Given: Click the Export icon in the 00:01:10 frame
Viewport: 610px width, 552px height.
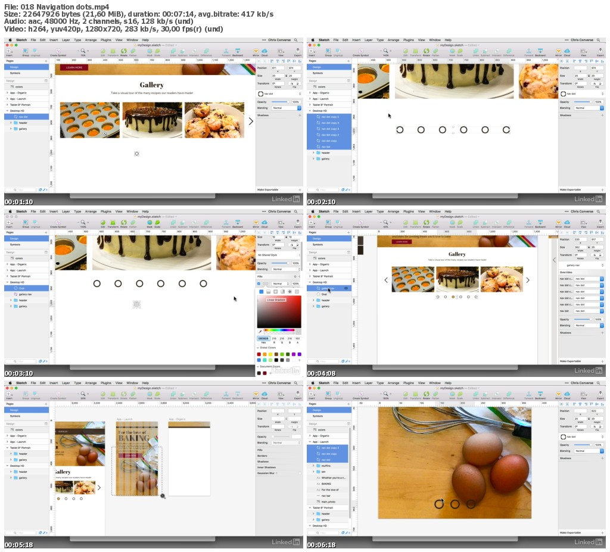Looking at the screenshot, I should [298, 51].
